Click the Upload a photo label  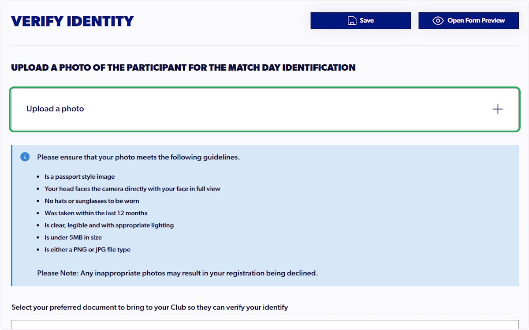point(55,109)
